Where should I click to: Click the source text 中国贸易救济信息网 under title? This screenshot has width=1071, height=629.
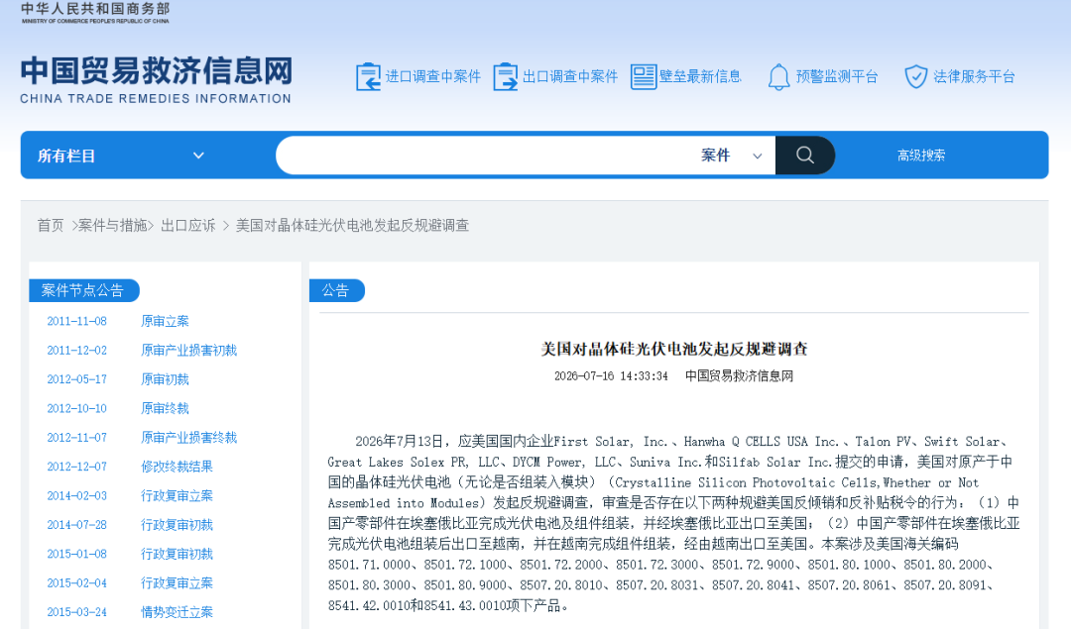(x=739, y=375)
